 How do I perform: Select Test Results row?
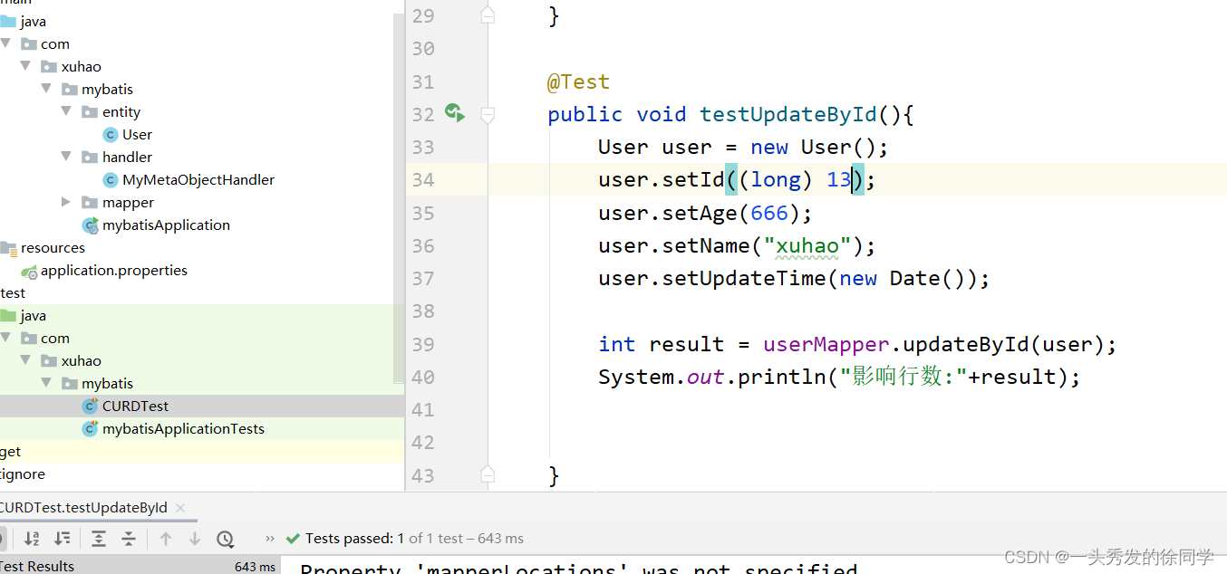point(140,566)
